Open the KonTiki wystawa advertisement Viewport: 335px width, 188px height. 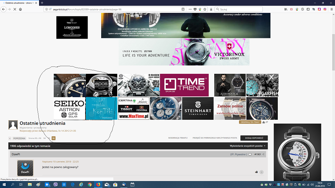pyautogui.click(x=101, y=109)
